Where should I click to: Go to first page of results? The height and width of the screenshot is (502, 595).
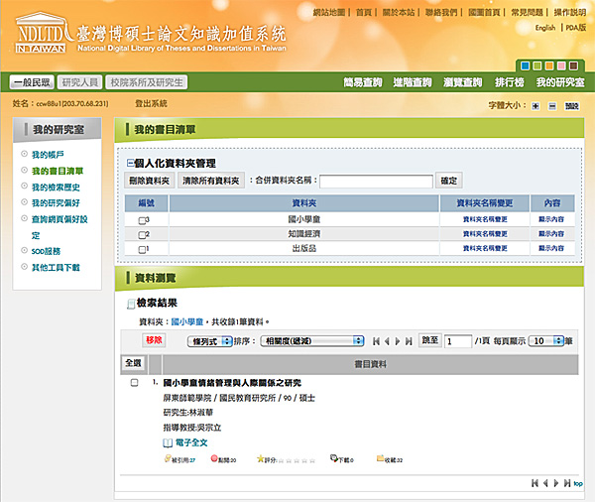tap(376, 341)
